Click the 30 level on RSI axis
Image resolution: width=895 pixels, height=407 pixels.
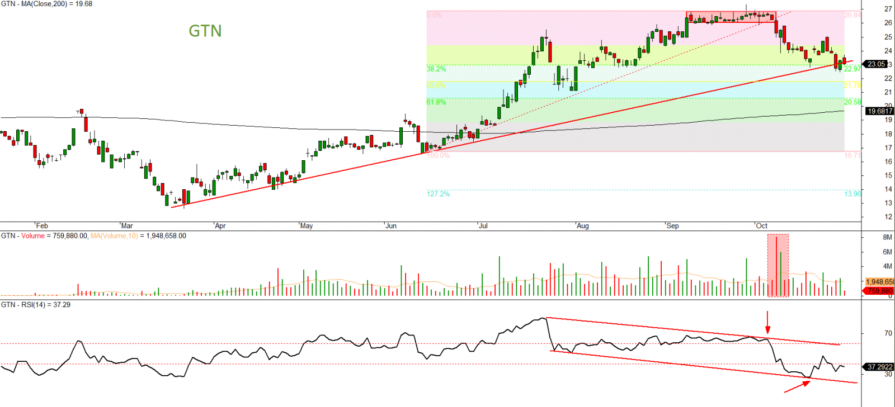pyautogui.click(x=888, y=374)
